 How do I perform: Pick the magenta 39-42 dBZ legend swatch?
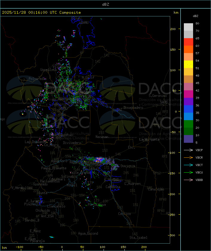(188, 94)
